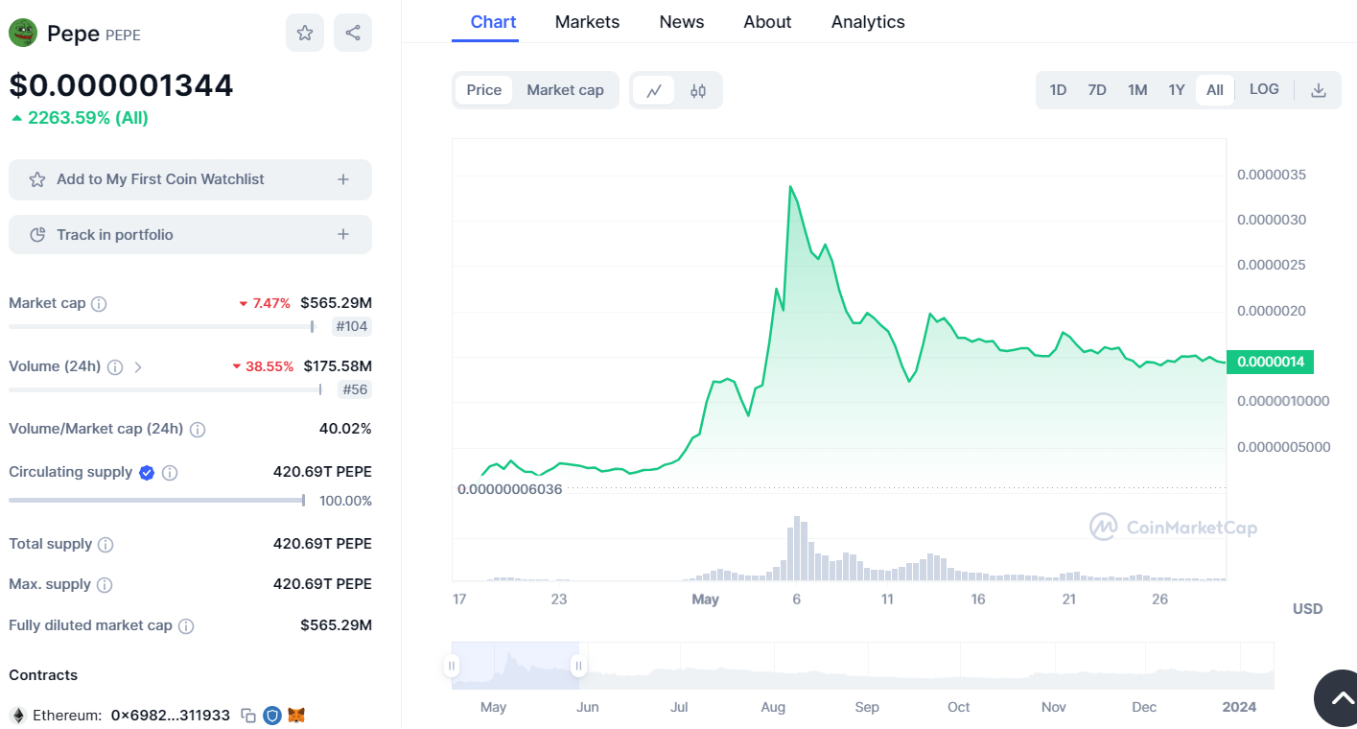Open the Markets tab
1357x729 pixels.
pyautogui.click(x=587, y=21)
